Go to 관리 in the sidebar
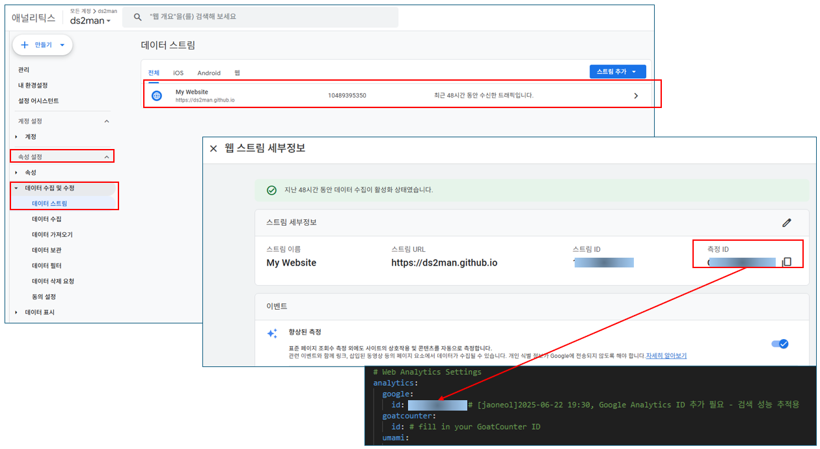The image size is (820, 449). point(23,70)
